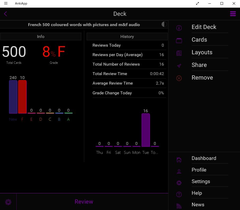This screenshot has height=210, width=240.
Task: Click the Share paper-plane icon
Action: (179, 66)
